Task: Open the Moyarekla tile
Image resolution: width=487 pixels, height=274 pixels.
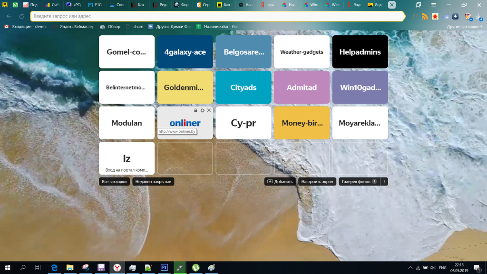Action: point(360,123)
